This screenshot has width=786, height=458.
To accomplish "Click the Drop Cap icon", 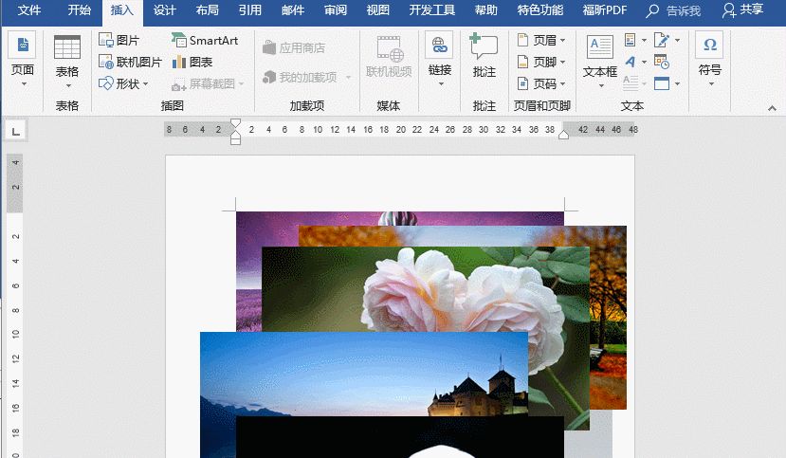I will (631, 82).
